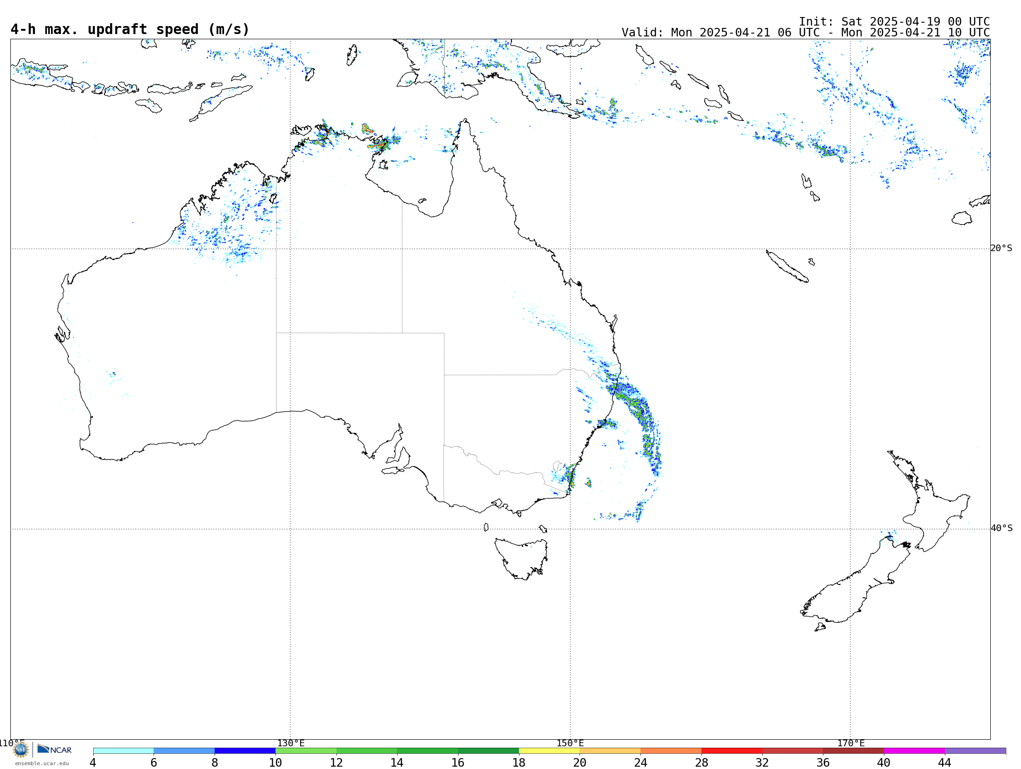Click the colorbar tick label 4
Viewport: 1021px width, 769px height.
(93, 763)
